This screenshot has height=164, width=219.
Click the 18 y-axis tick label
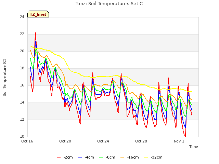click(22, 68)
